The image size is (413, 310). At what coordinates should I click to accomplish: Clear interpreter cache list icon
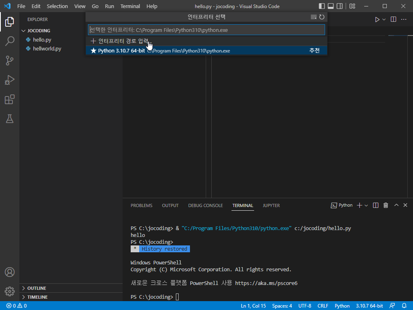coord(313,17)
